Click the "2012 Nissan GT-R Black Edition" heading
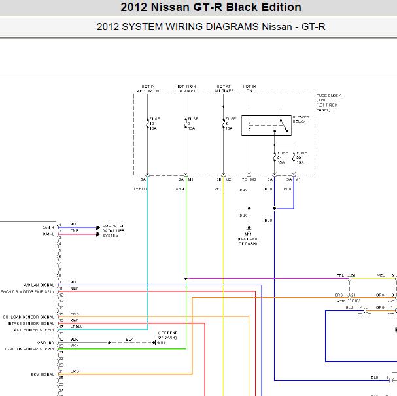This screenshot has height=396, width=397. pyautogui.click(x=211, y=7)
